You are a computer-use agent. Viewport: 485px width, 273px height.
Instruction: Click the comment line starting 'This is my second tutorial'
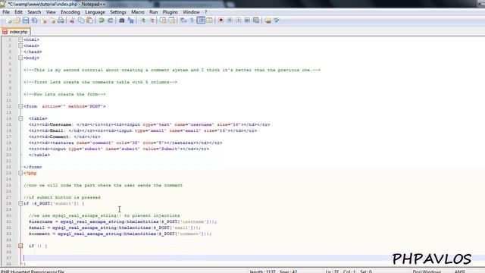pyautogui.click(x=172, y=70)
